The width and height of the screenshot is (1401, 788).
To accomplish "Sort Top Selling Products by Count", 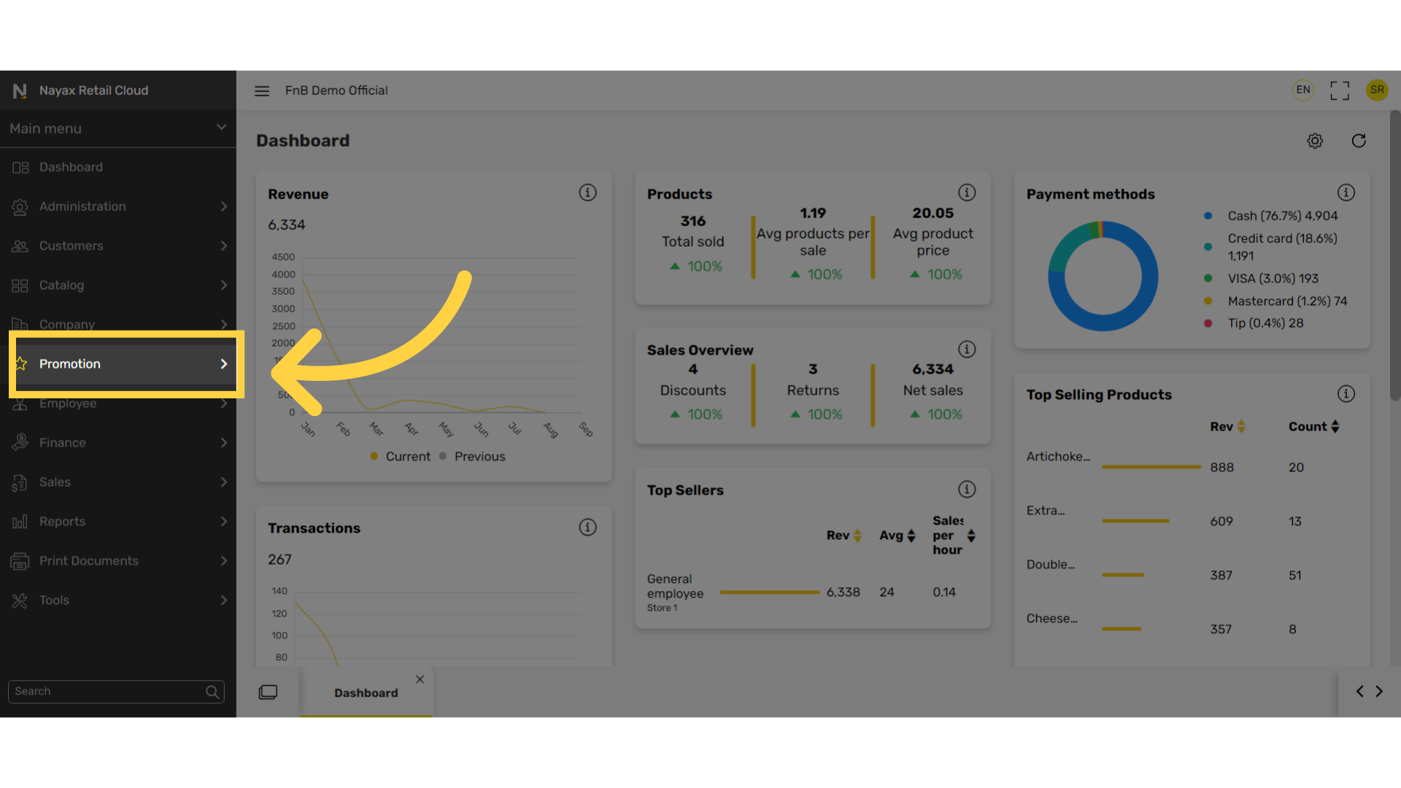I will pyautogui.click(x=1314, y=427).
